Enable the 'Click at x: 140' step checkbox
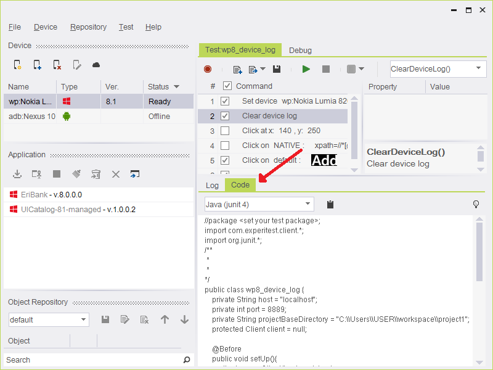 [225, 131]
